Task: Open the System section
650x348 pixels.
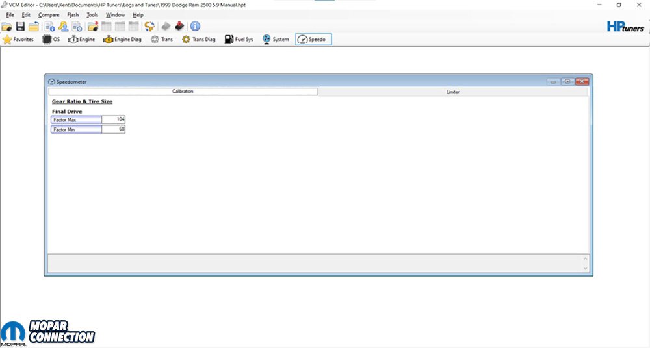Action: 276,40
